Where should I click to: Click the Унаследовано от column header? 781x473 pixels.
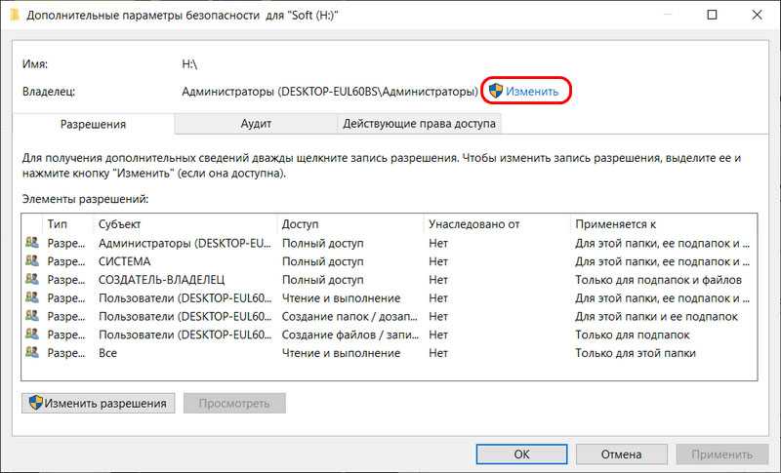pyautogui.click(x=496, y=224)
